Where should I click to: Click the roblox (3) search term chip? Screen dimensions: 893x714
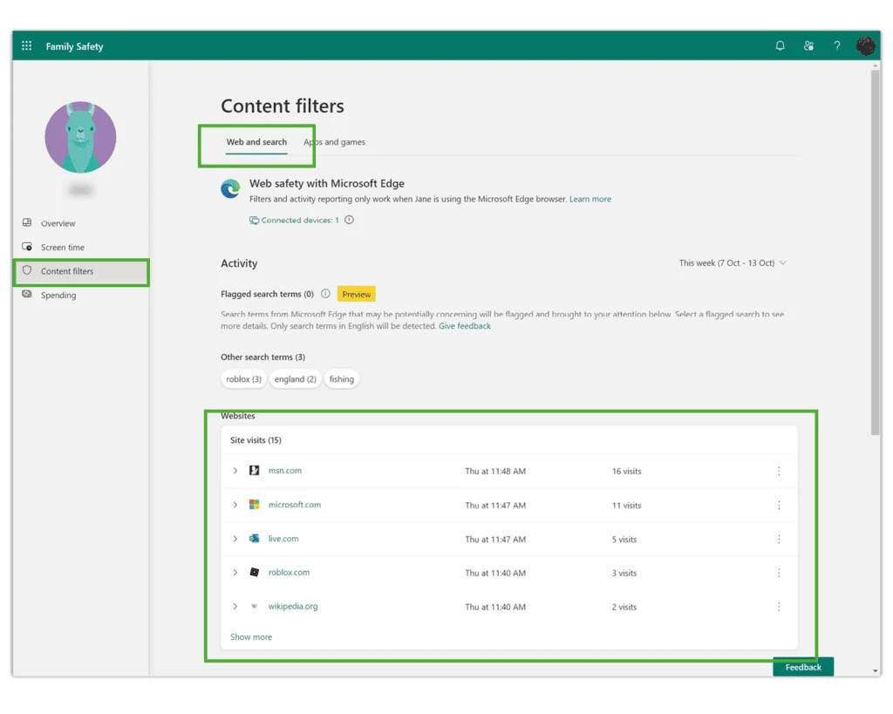click(244, 379)
